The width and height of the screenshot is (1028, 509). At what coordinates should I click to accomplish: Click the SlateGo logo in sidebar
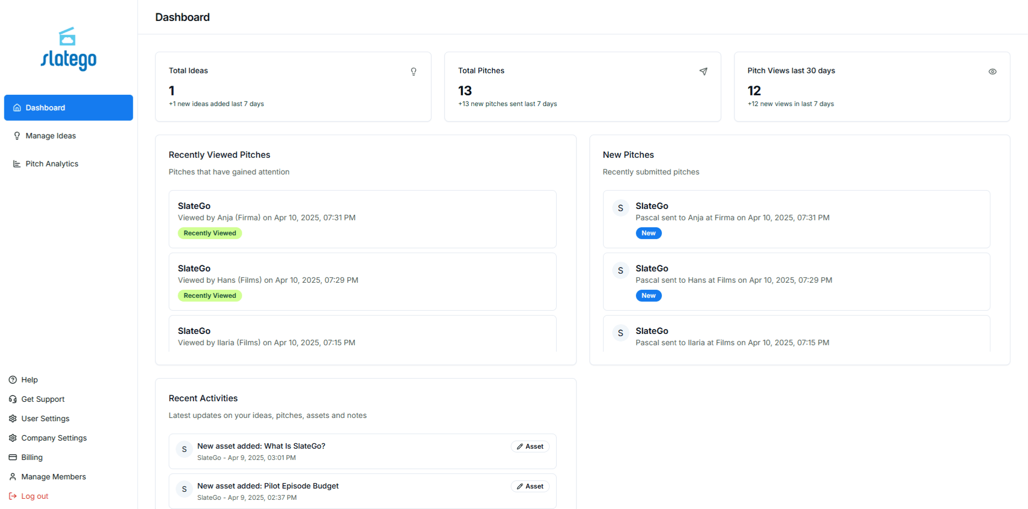(68, 50)
